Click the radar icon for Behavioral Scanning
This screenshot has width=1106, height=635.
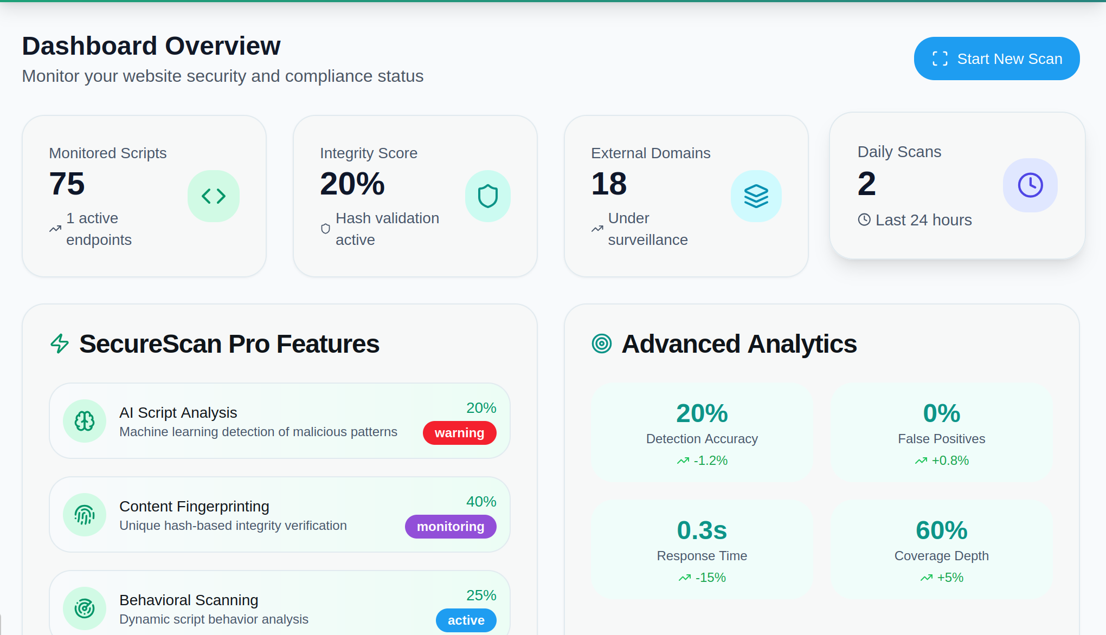[x=85, y=608]
